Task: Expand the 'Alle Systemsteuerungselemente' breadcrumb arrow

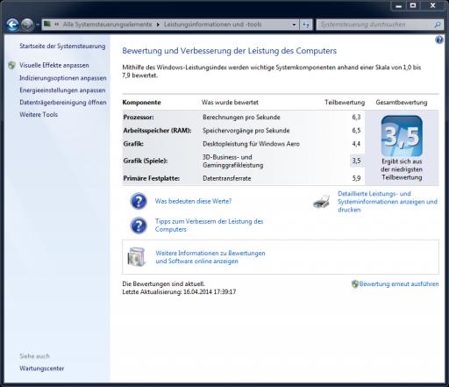Action: pos(158,25)
